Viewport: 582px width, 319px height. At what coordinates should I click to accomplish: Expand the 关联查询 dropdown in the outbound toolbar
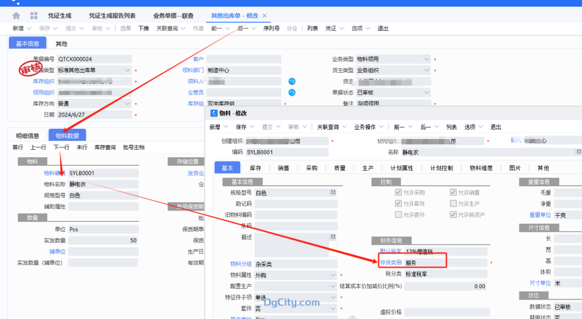point(184,28)
